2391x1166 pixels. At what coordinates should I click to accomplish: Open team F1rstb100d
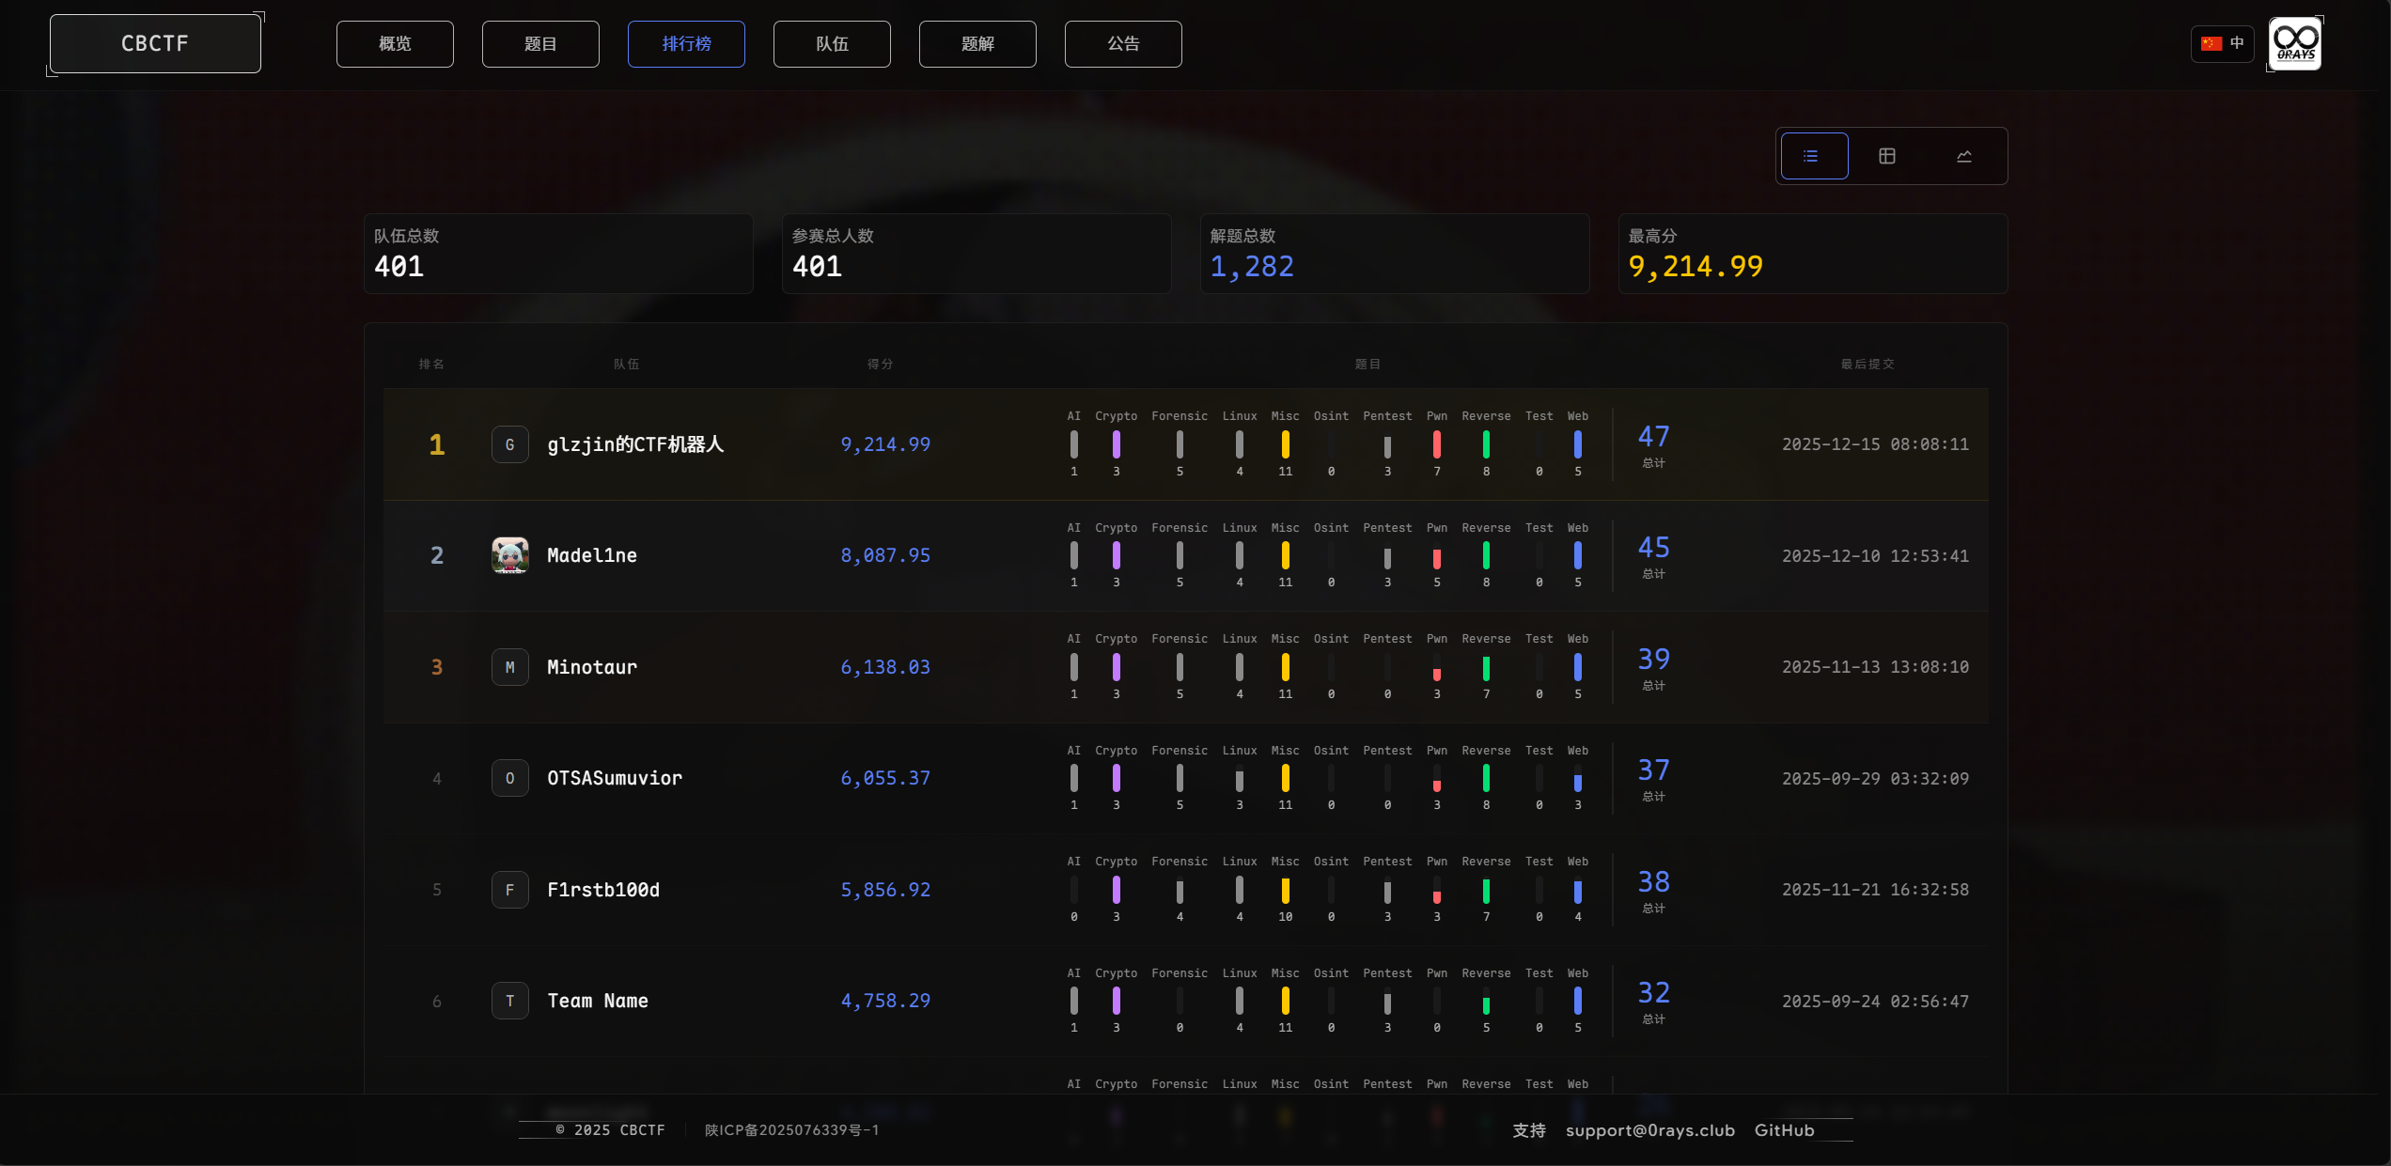pyautogui.click(x=603, y=890)
